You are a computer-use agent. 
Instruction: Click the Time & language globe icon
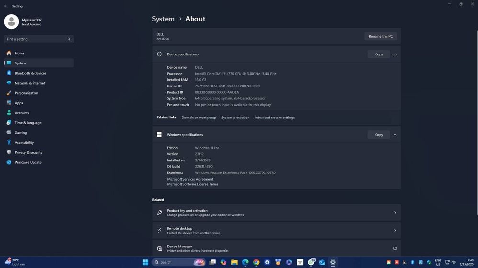(x=9, y=123)
